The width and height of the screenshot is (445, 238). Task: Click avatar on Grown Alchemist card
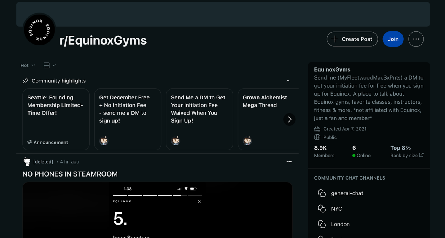coord(247,141)
